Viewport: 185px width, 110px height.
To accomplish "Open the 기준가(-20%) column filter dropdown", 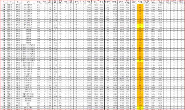I will 155,3.
